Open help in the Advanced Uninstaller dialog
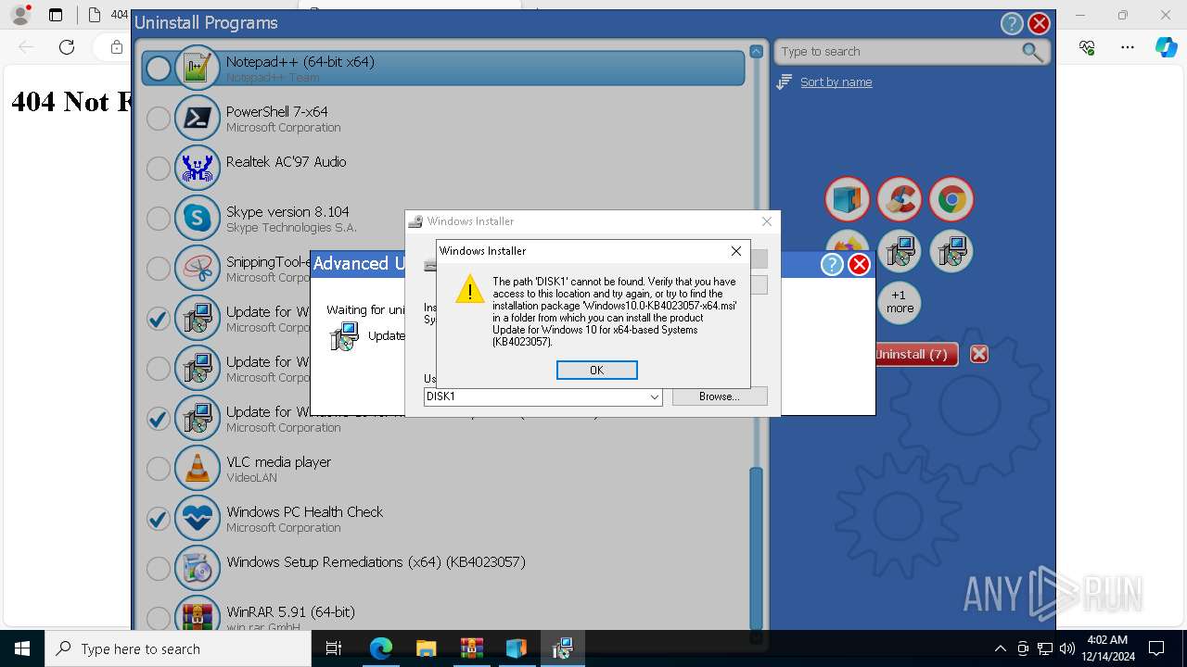 coord(832,265)
